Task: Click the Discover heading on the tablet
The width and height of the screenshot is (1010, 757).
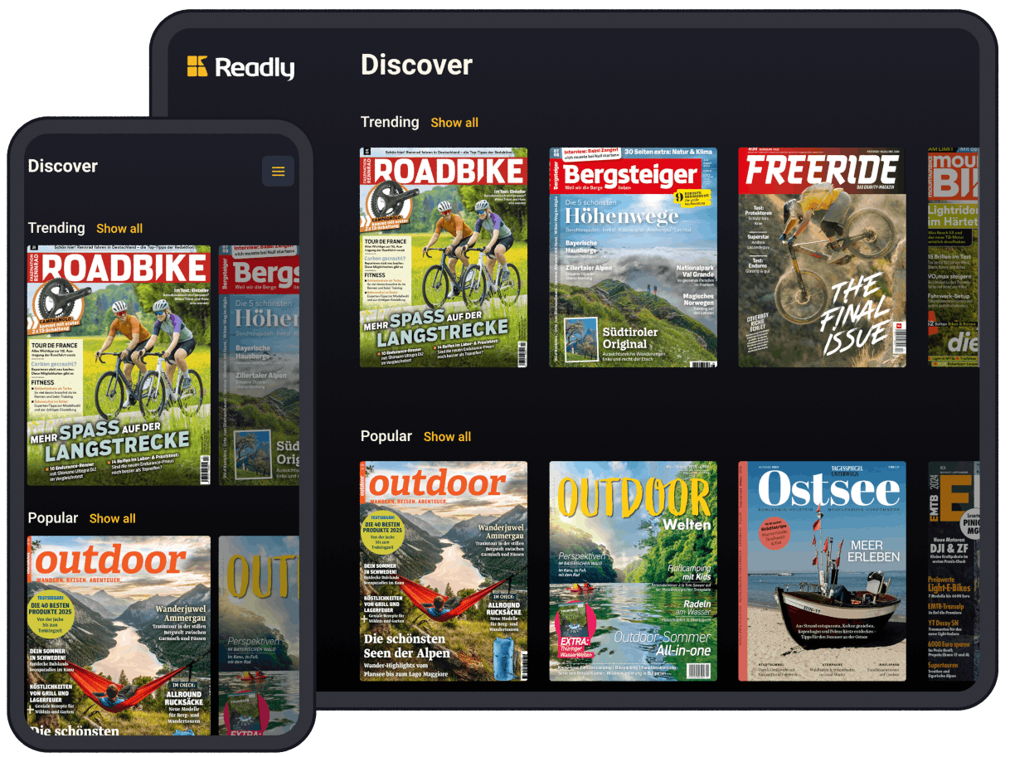Action: point(416,66)
